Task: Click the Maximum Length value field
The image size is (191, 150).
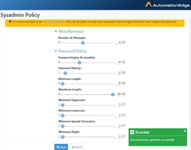Action: coord(118,94)
